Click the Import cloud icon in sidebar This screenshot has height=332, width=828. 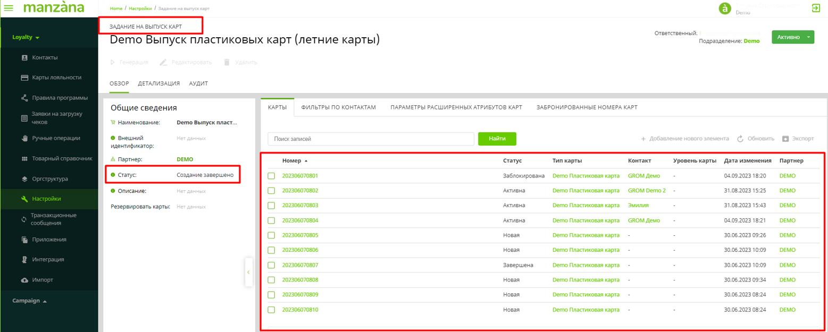pos(24,280)
